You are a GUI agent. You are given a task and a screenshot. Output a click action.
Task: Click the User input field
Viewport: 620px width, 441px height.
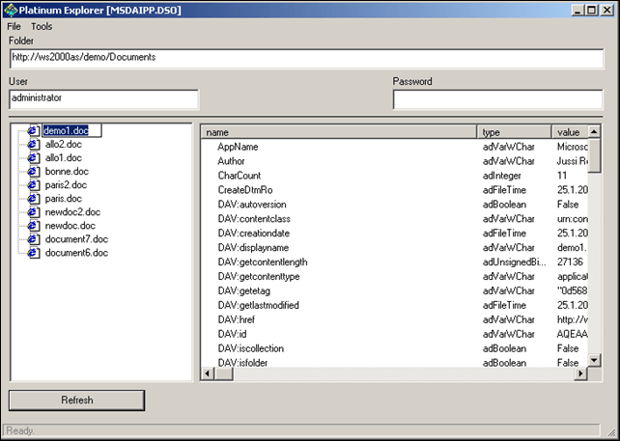point(104,99)
